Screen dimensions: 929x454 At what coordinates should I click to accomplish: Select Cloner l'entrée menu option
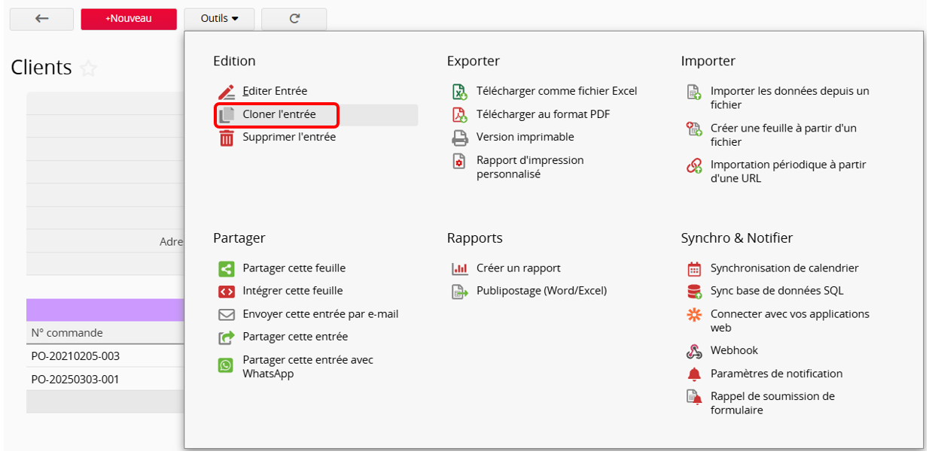click(279, 115)
